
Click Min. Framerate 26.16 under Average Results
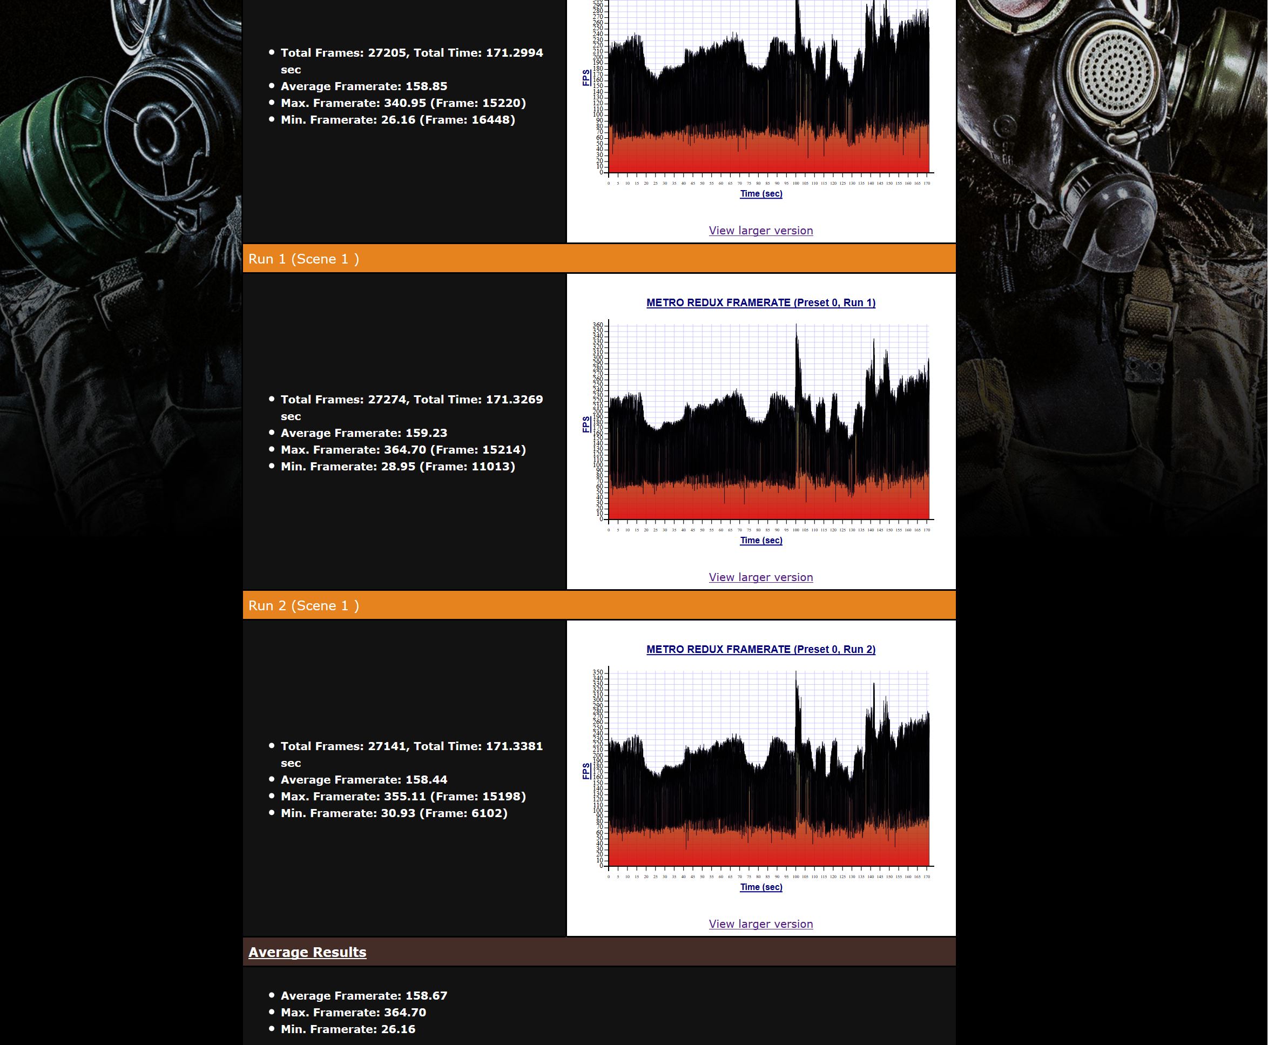pyautogui.click(x=348, y=1029)
